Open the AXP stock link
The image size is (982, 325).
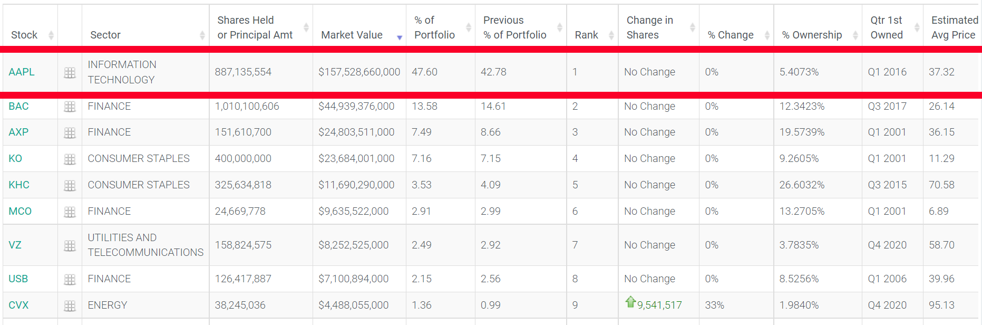point(18,132)
